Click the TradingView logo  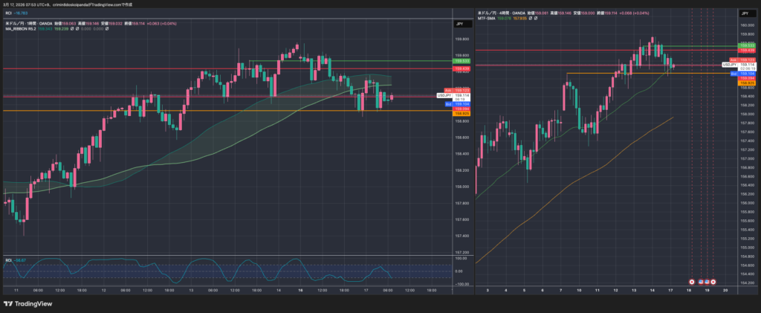(27, 303)
